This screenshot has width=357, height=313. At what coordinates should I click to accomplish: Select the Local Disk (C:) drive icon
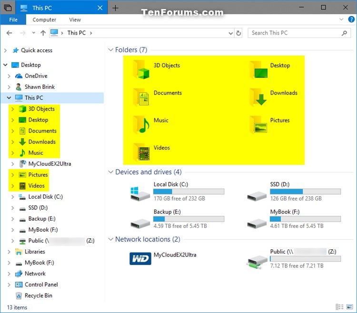click(x=140, y=194)
